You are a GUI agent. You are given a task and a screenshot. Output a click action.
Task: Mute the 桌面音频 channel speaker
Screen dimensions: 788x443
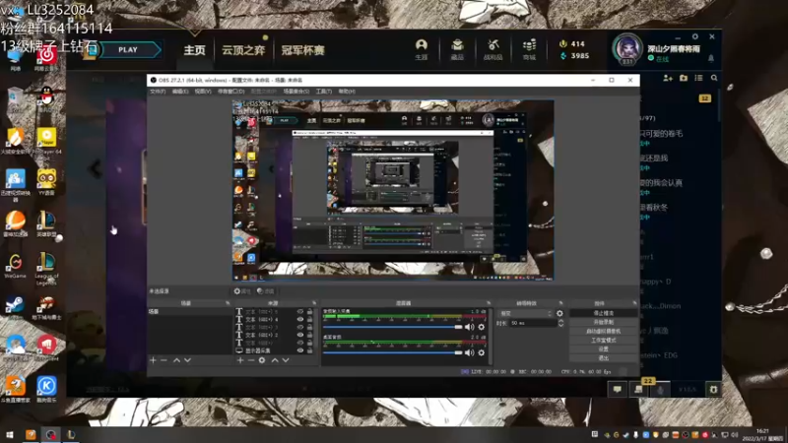coord(470,352)
